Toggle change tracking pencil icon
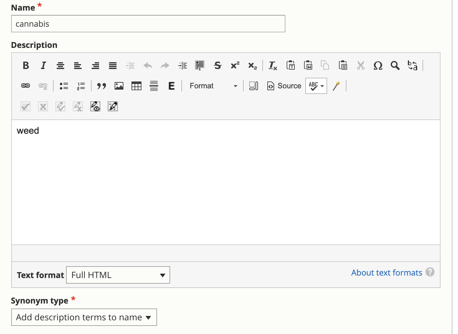The image size is (458, 334). [x=113, y=107]
